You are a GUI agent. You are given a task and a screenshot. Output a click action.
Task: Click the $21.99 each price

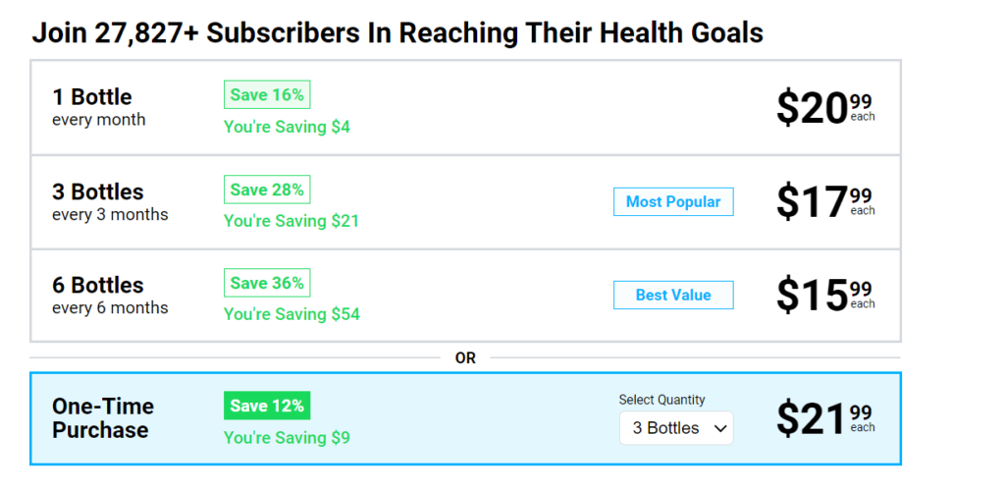[824, 418]
